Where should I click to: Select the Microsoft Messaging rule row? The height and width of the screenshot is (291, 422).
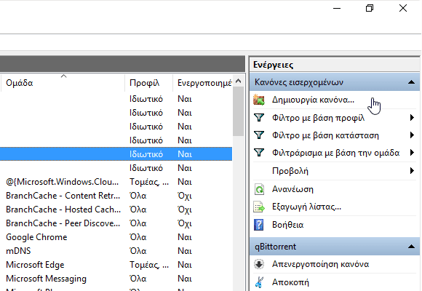click(x=116, y=279)
